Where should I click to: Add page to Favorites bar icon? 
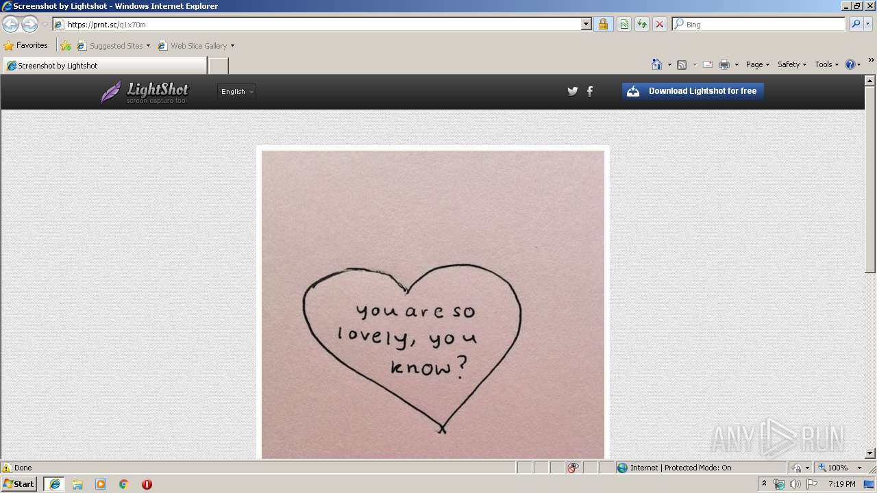tap(66, 46)
